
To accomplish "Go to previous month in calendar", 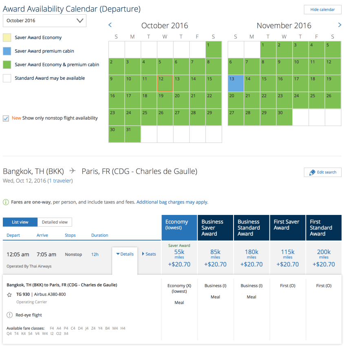I will (x=110, y=25).
